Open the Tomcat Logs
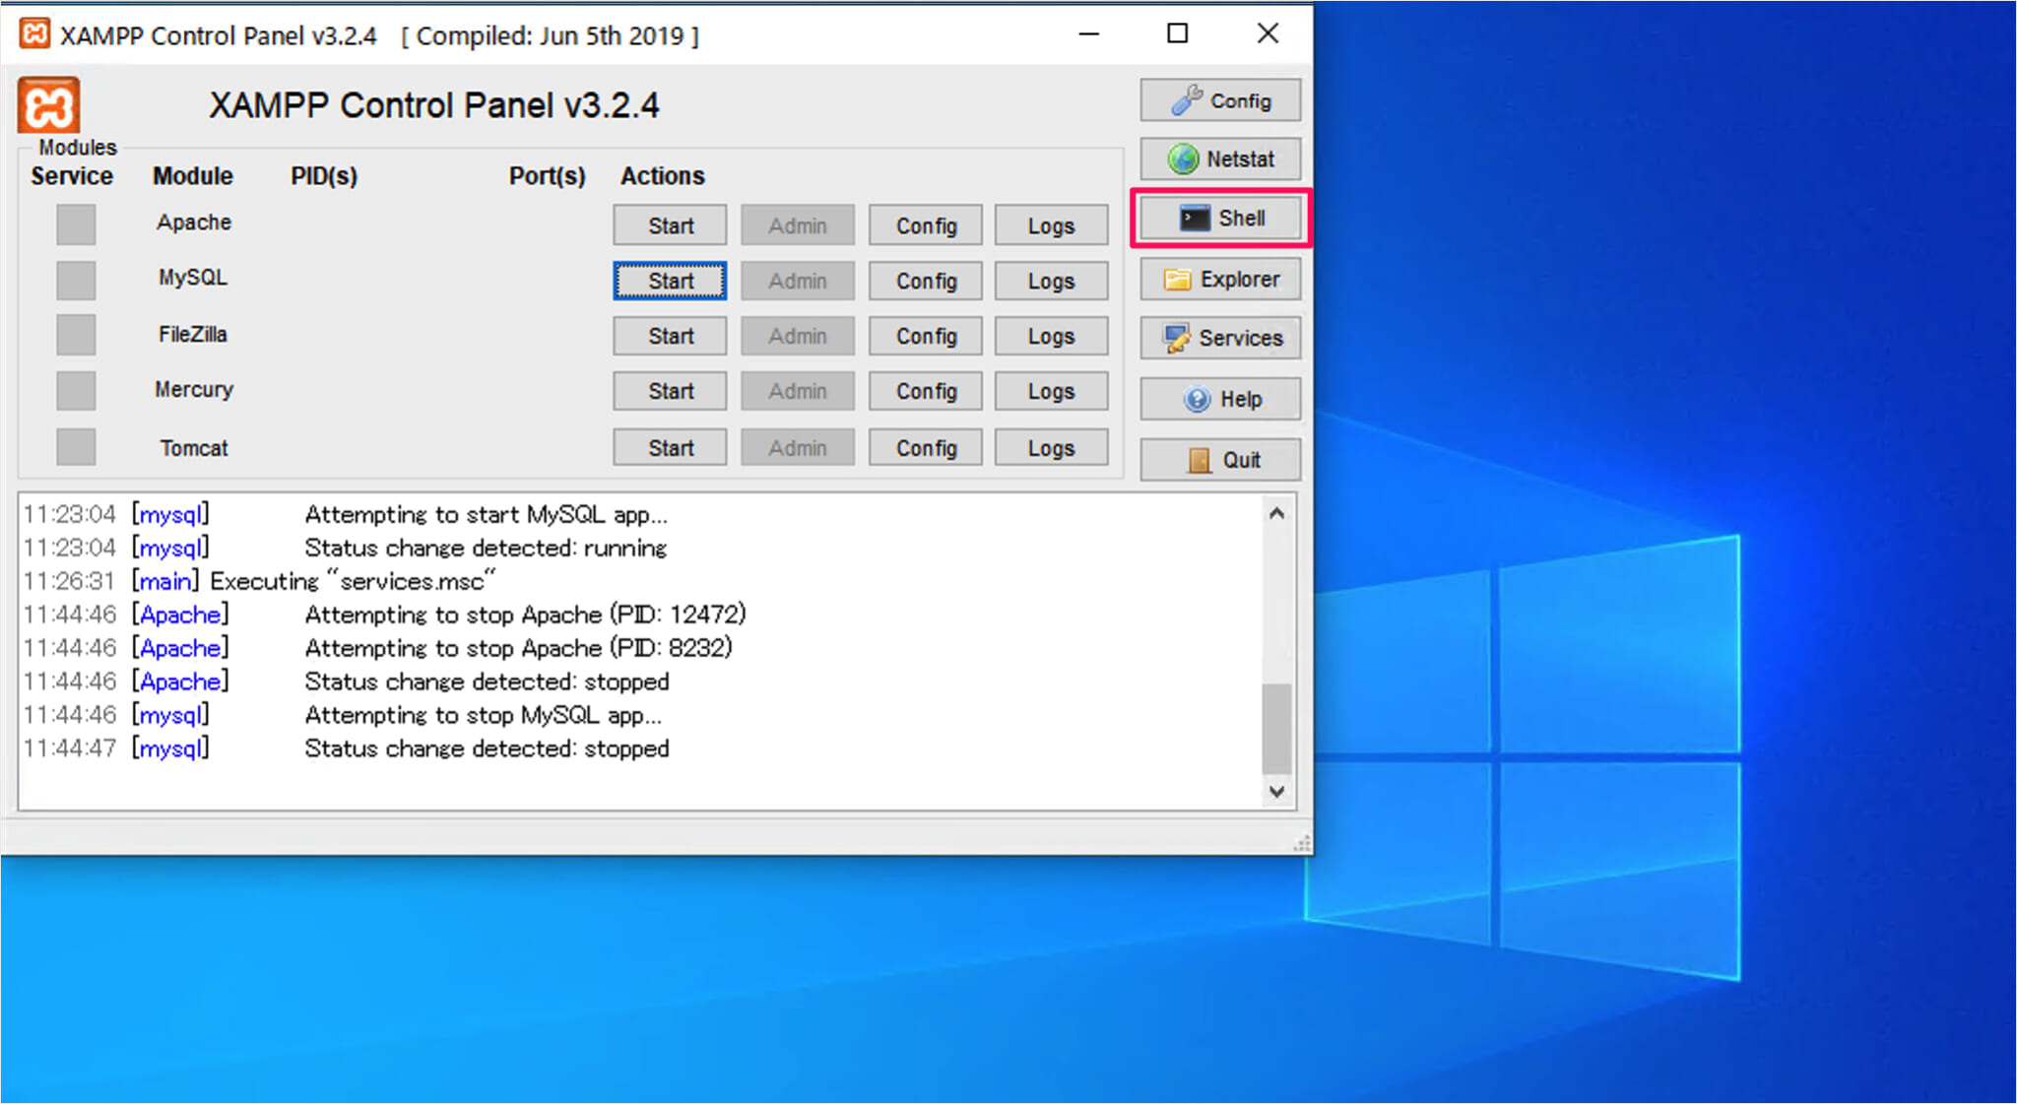The height and width of the screenshot is (1104, 2017). coord(1050,448)
